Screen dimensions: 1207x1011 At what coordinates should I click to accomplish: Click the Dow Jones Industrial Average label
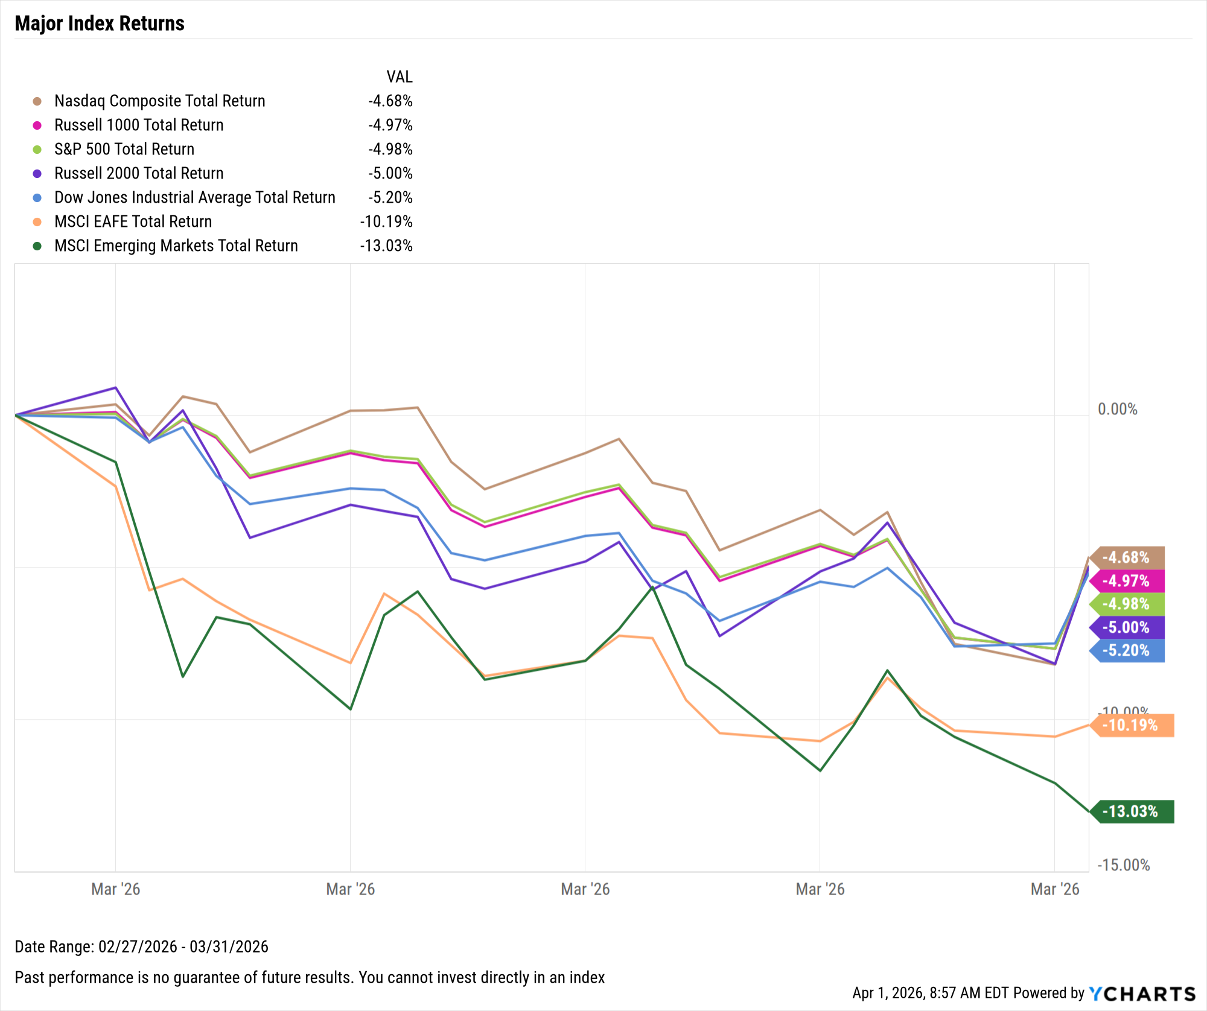[194, 197]
